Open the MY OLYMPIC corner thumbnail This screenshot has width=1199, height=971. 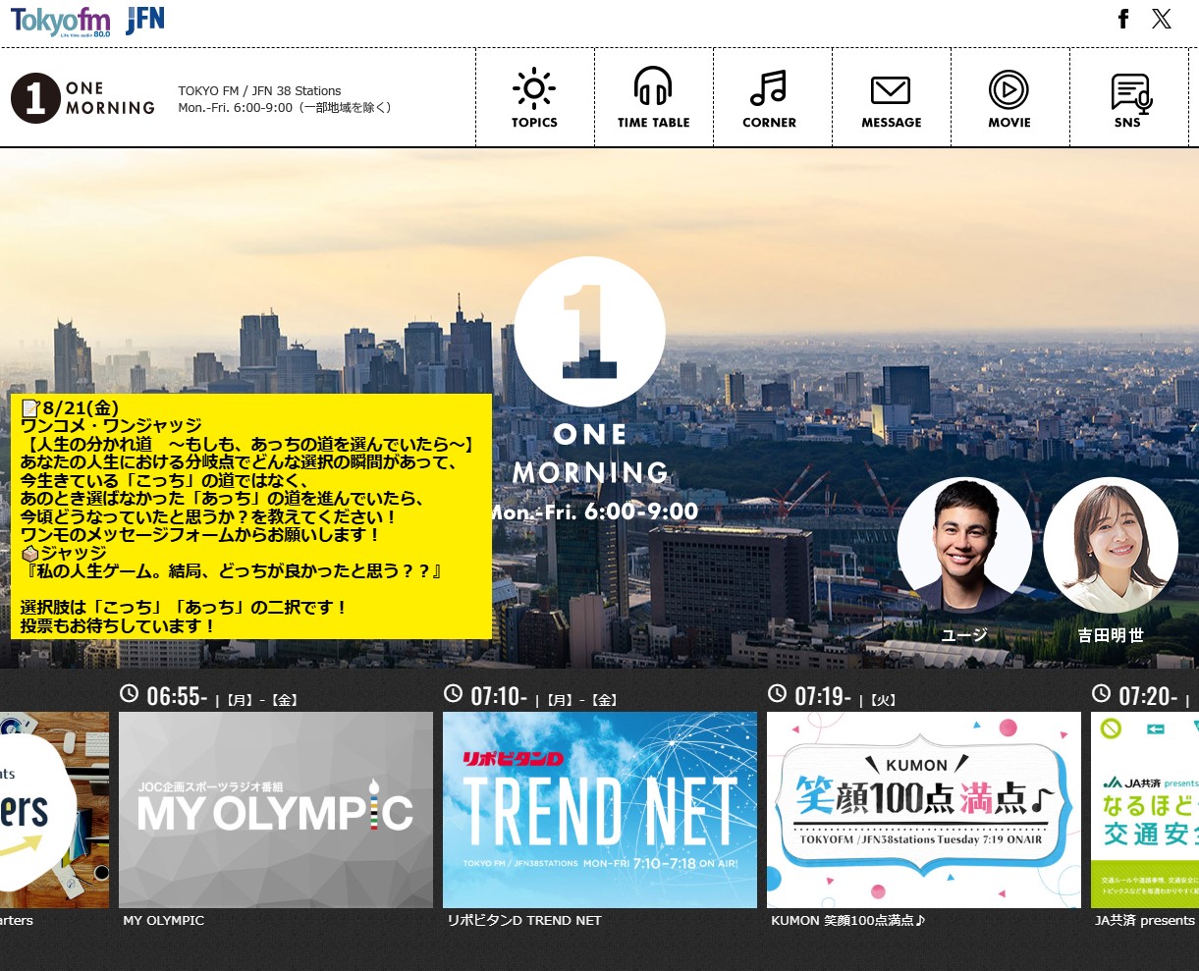pos(276,810)
